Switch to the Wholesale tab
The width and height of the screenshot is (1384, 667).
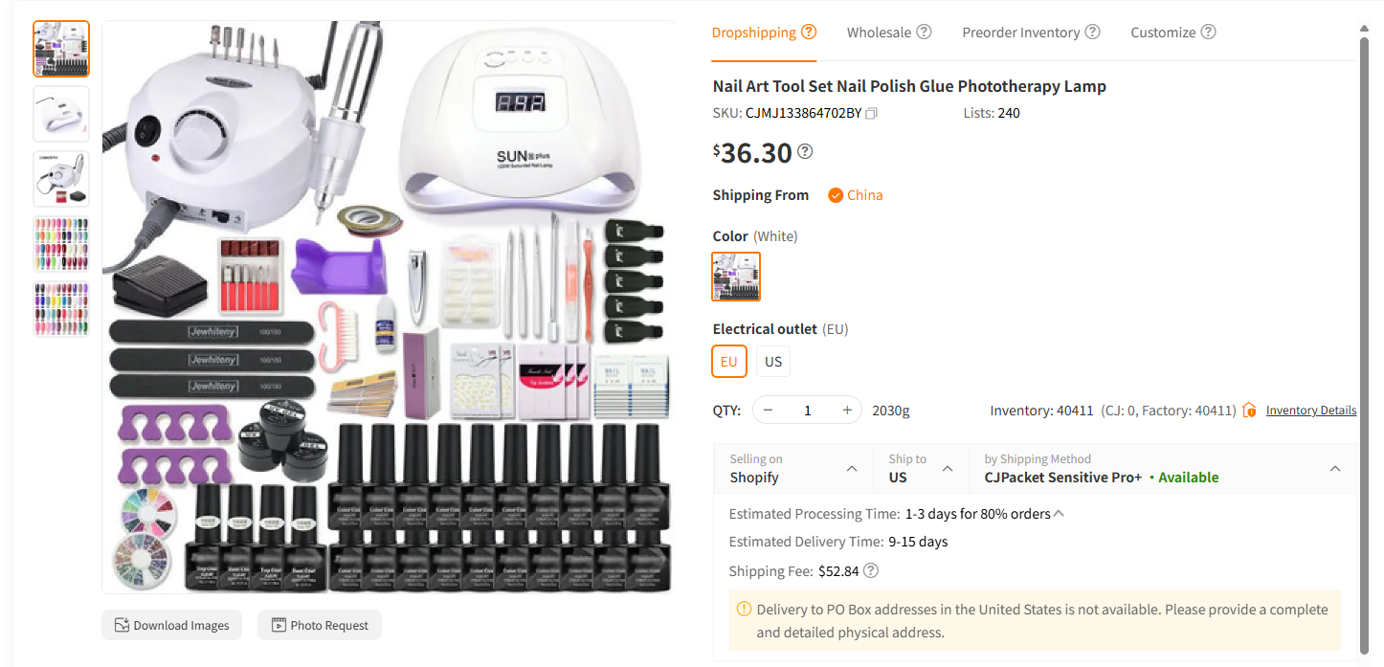click(879, 32)
